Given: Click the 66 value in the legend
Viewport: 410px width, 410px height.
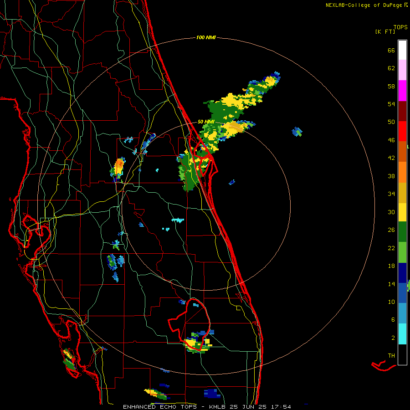Looking at the screenshot, I should [391, 51].
